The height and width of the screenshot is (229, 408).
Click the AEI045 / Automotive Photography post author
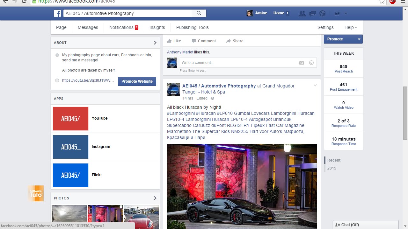(x=219, y=86)
